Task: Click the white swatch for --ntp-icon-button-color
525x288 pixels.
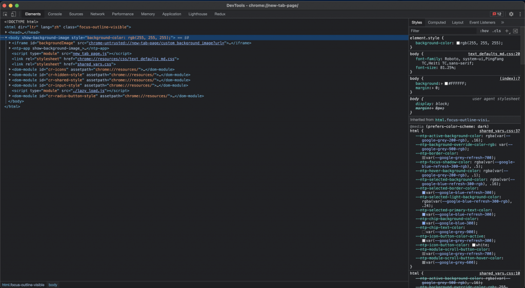Action: pos(474,245)
